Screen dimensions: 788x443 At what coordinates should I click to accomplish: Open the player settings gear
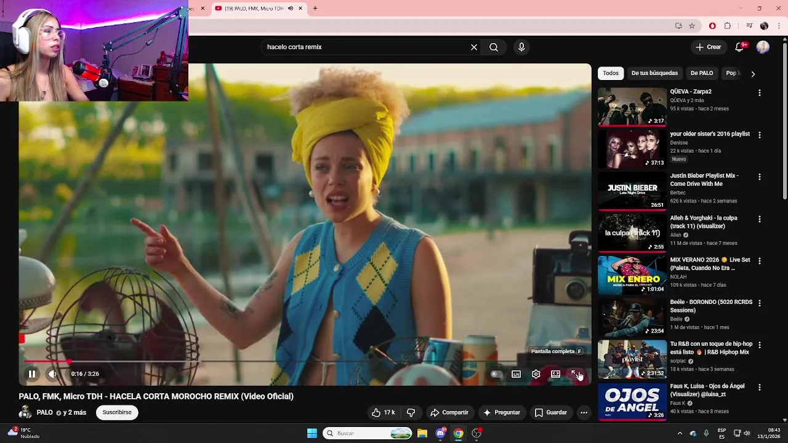click(x=536, y=374)
